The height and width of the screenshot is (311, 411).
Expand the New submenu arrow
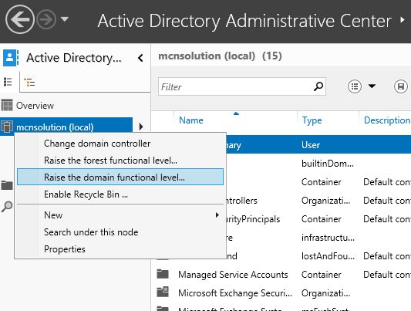pyautogui.click(x=217, y=215)
